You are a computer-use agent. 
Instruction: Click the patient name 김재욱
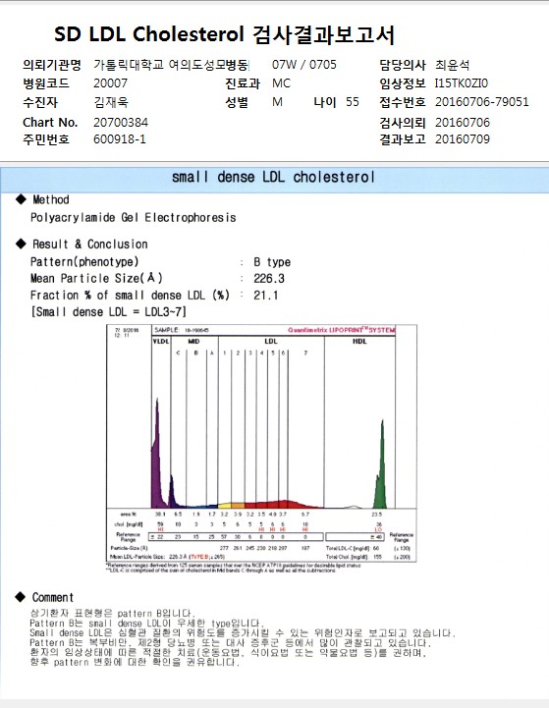(111, 102)
